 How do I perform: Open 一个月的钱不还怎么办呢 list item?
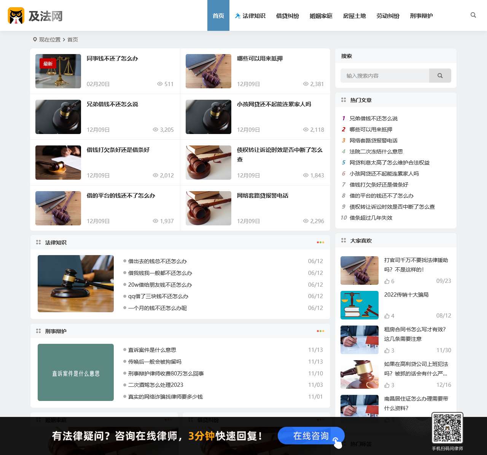(x=158, y=308)
